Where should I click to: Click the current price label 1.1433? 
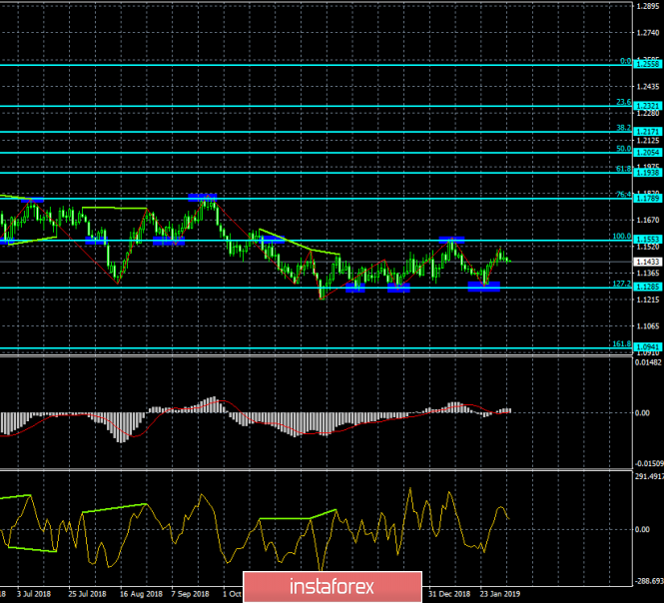click(x=648, y=262)
